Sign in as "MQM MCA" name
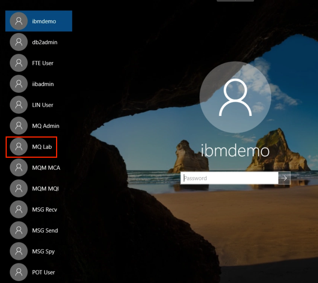The image size is (318, 283). [x=46, y=167]
